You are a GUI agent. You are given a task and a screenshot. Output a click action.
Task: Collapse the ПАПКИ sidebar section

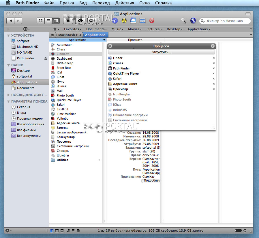8,65
